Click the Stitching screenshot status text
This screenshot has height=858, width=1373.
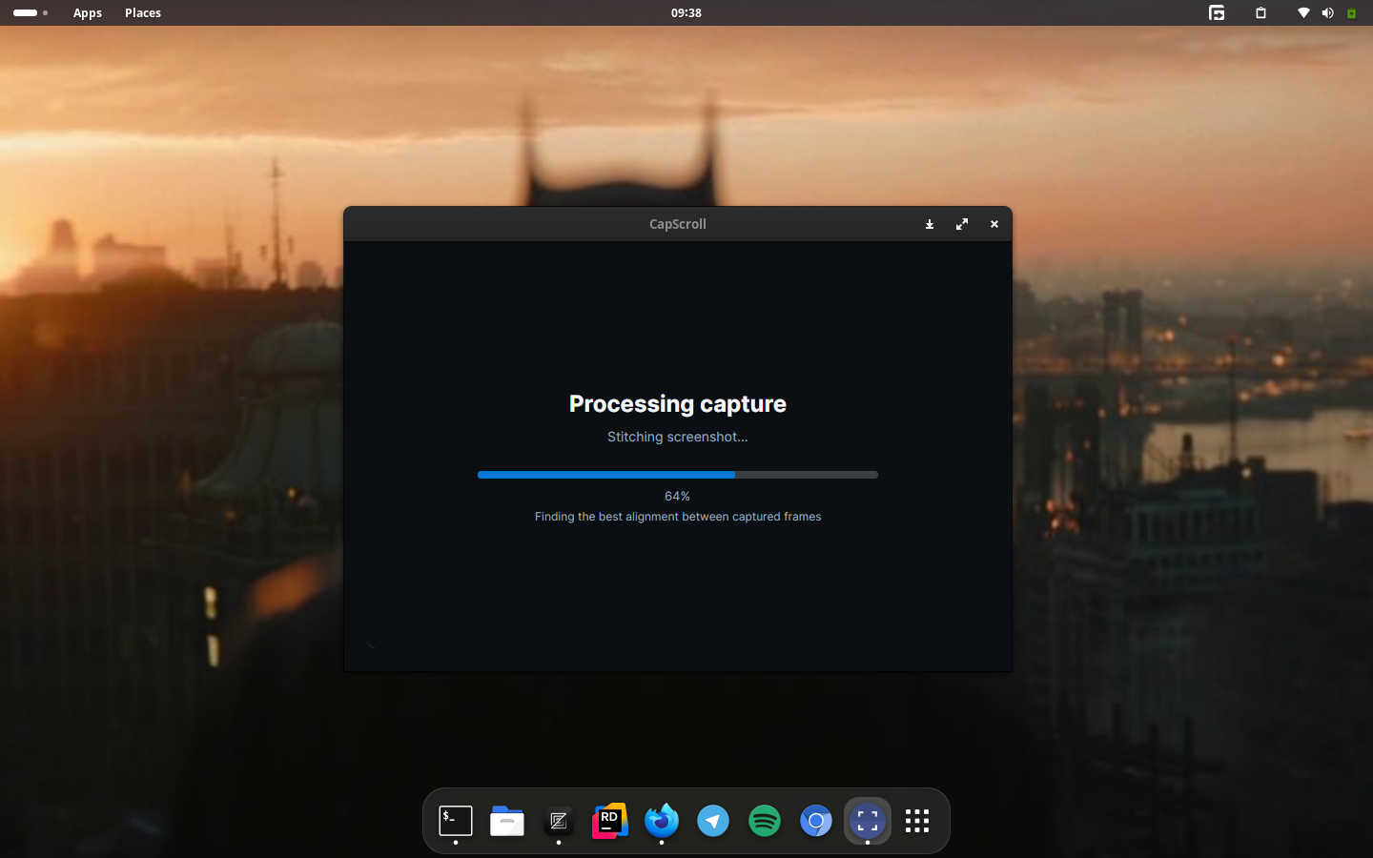[678, 437]
